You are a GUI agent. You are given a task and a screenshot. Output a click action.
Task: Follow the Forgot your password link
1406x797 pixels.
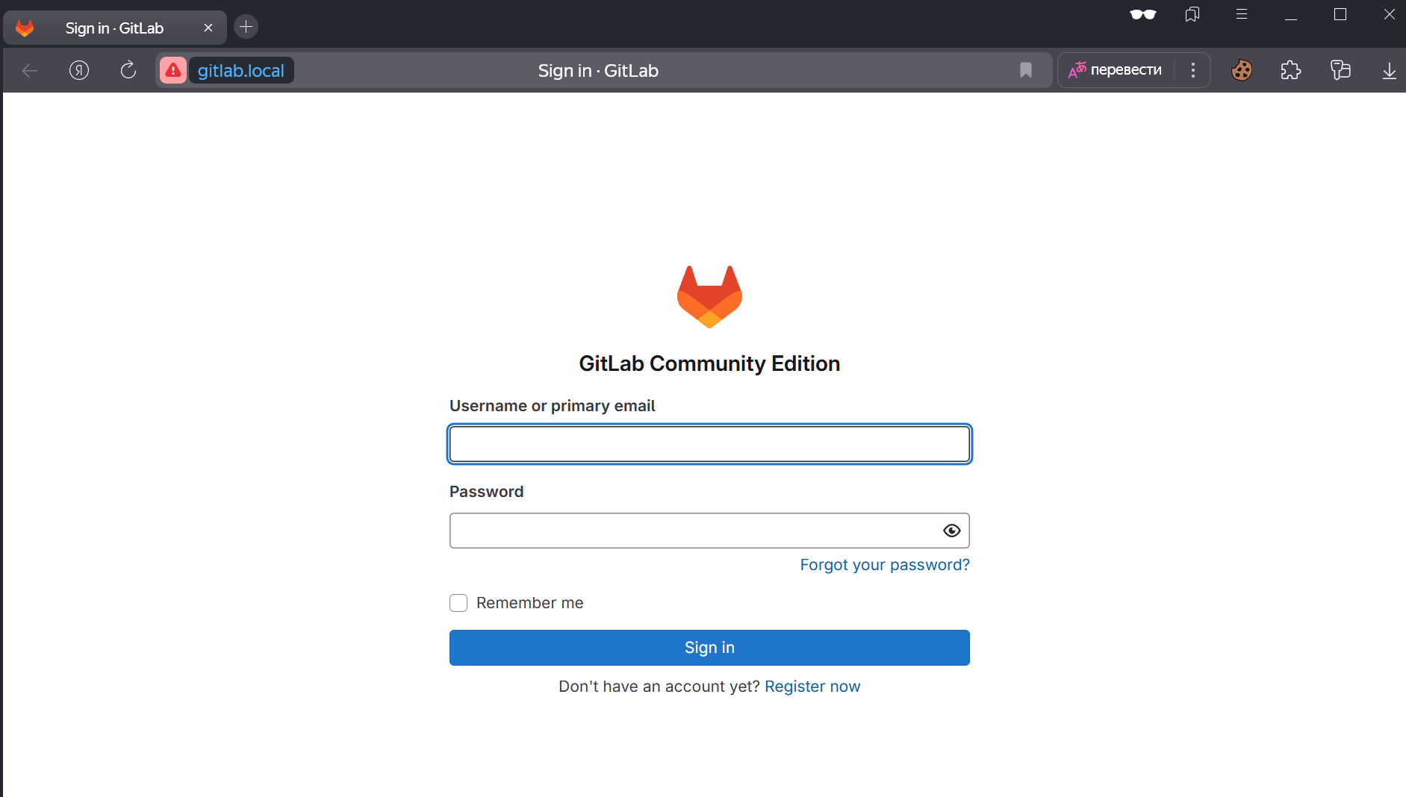(x=885, y=565)
